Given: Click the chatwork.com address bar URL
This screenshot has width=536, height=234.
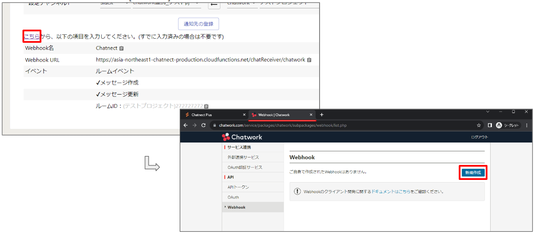Looking at the screenshot, I should [x=283, y=125].
